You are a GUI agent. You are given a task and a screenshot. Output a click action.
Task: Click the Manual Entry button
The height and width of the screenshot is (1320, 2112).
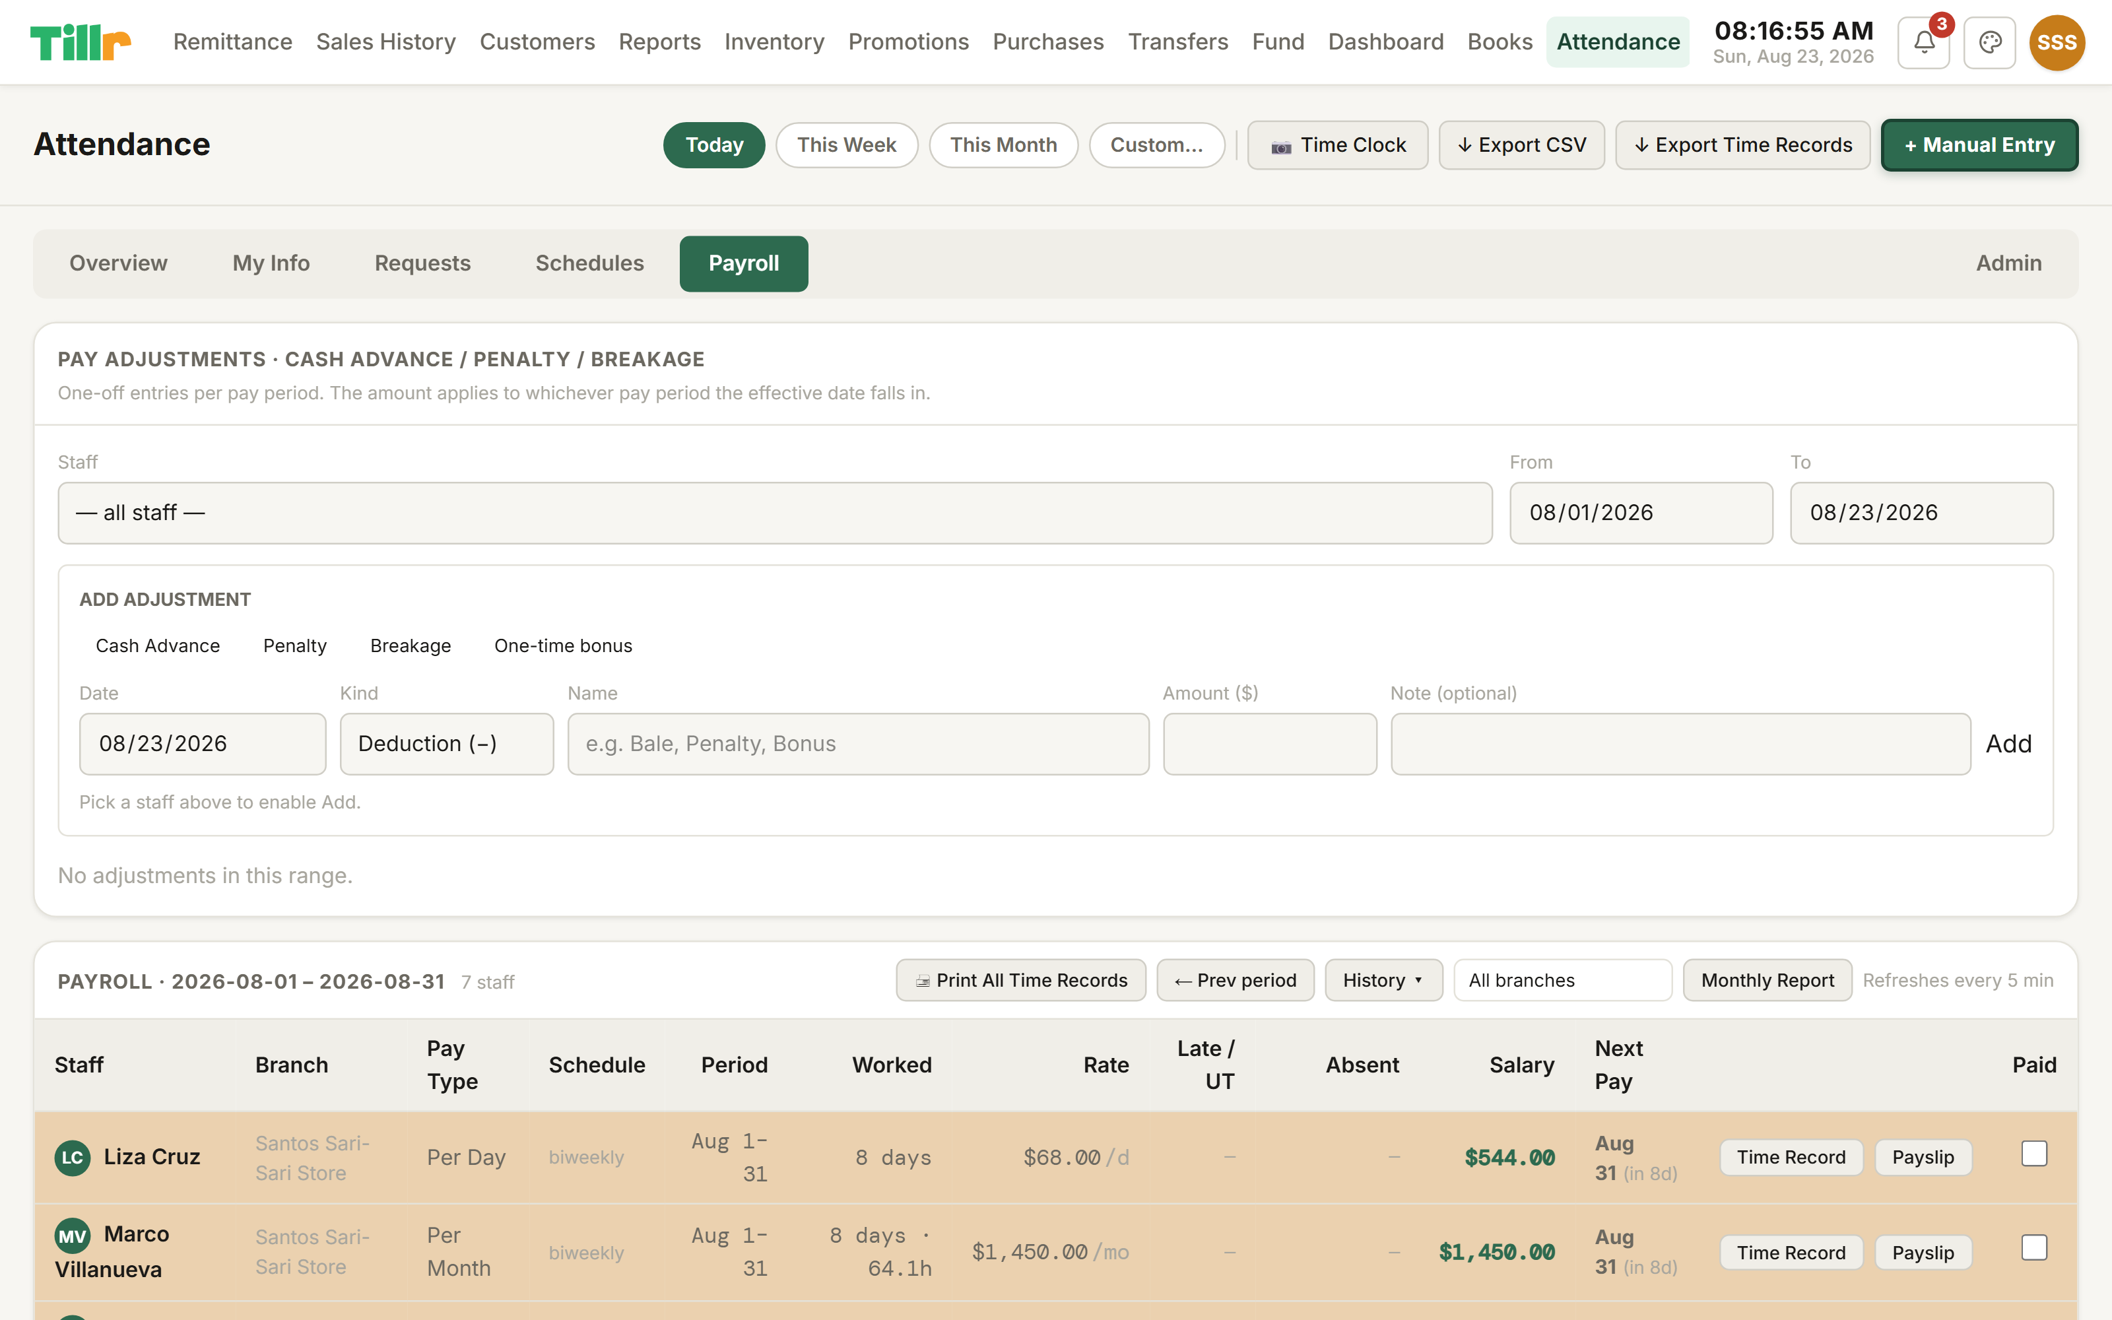(x=1979, y=145)
